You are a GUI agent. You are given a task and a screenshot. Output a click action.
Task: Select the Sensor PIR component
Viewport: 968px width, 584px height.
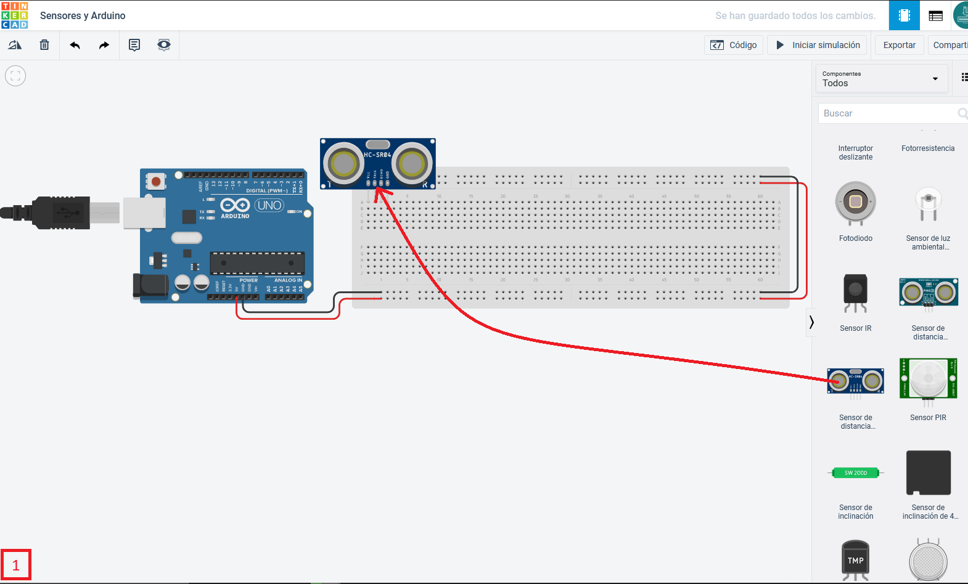928,382
